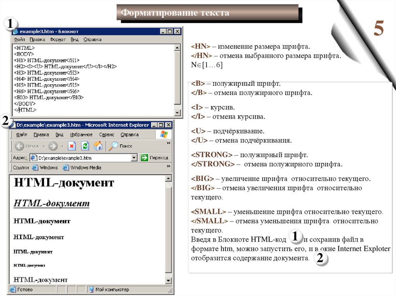
Task: Click the <BIG> HTML-документ line in Блокнот
Action: point(49,97)
